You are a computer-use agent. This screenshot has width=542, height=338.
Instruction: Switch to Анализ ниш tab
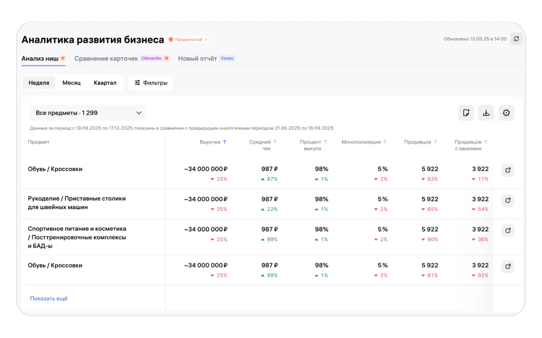(x=43, y=58)
